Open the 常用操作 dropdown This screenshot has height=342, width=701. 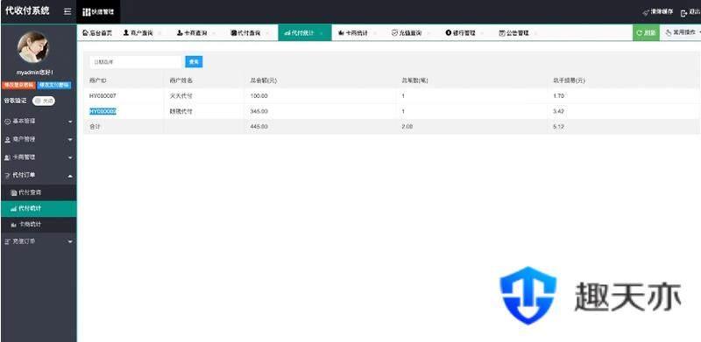(681, 32)
